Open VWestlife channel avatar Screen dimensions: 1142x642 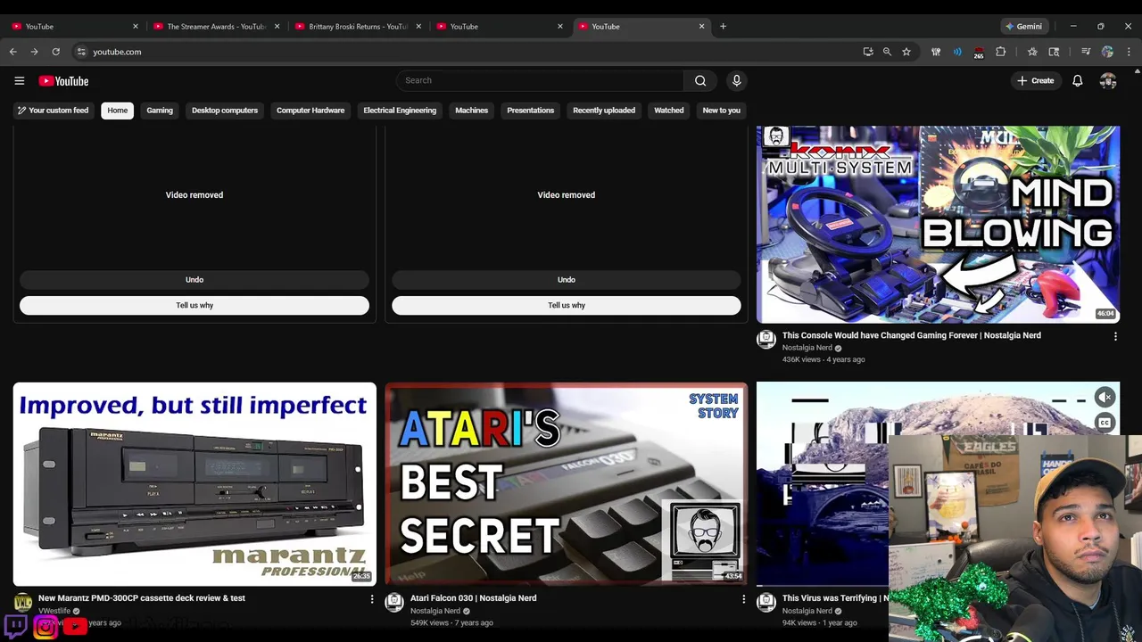(x=22, y=603)
